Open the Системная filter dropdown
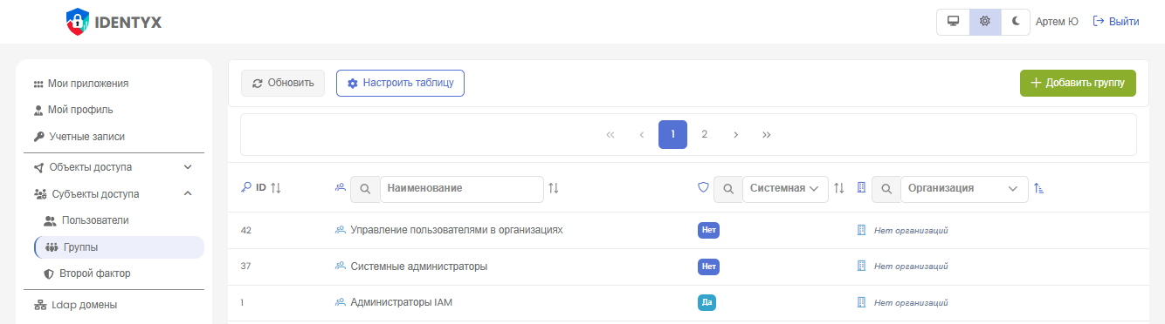 785,188
